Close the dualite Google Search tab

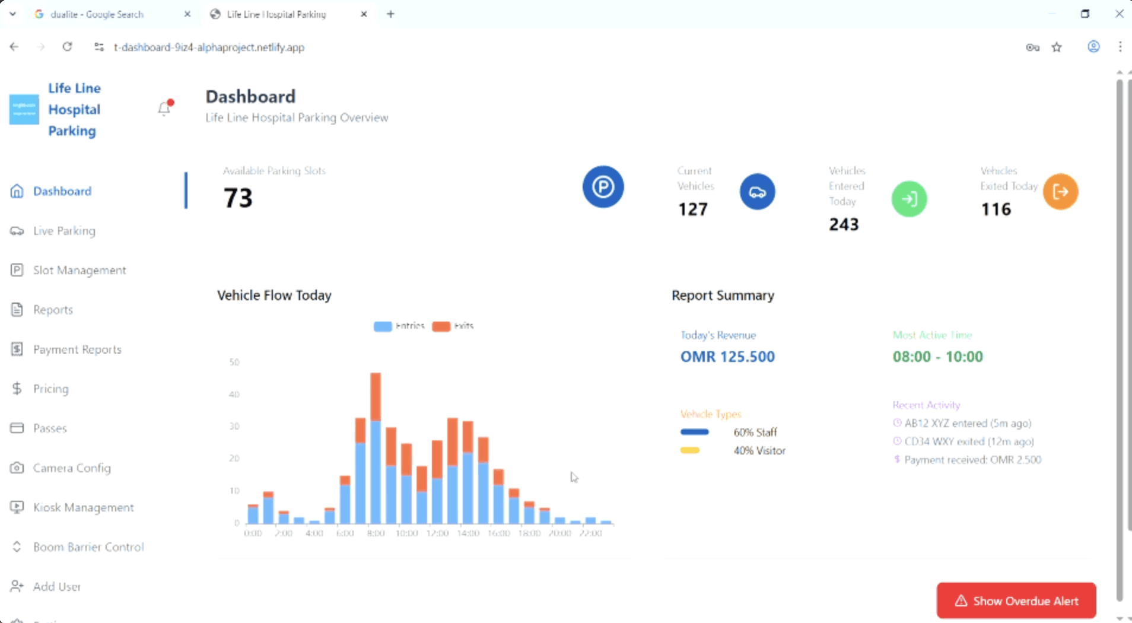[187, 14]
